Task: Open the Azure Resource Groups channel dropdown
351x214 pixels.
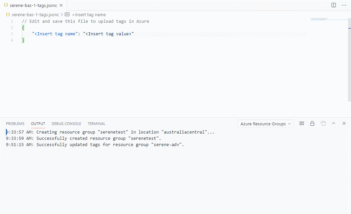Action: pyautogui.click(x=265, y=123)
